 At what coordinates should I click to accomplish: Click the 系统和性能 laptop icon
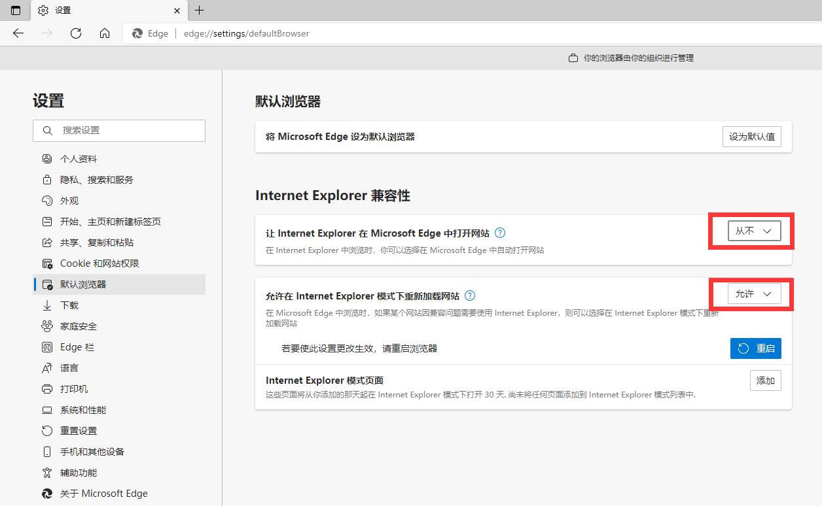(x=47, y=410)
